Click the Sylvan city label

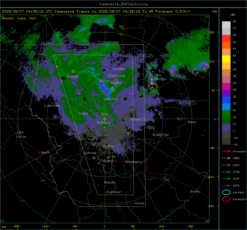[x=105, y=81]
